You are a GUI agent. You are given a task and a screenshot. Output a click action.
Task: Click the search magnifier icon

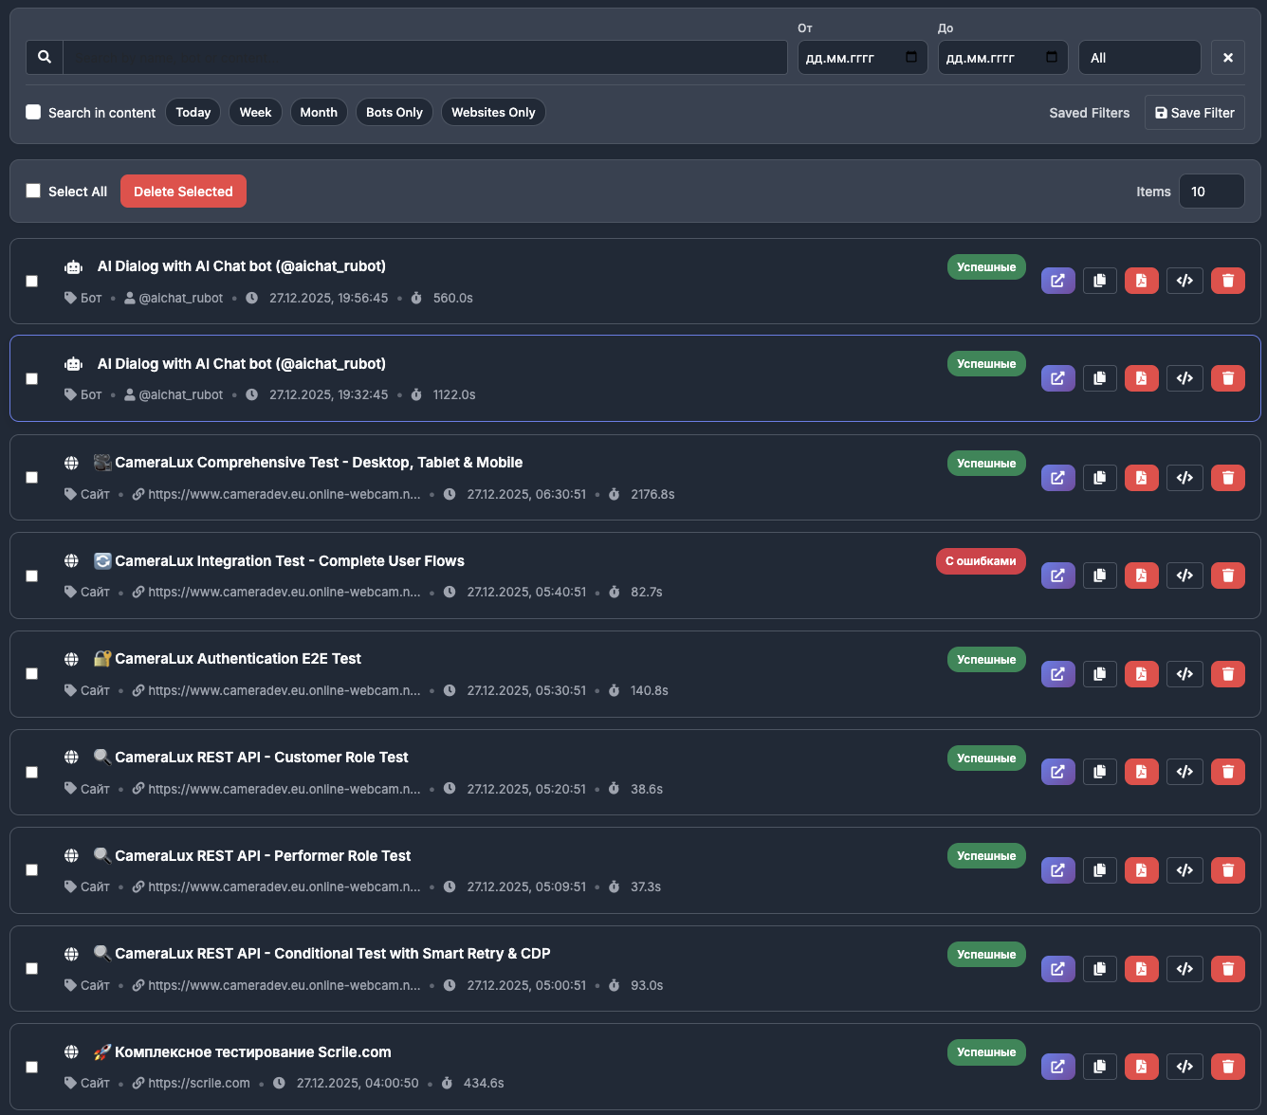[44, 57]
